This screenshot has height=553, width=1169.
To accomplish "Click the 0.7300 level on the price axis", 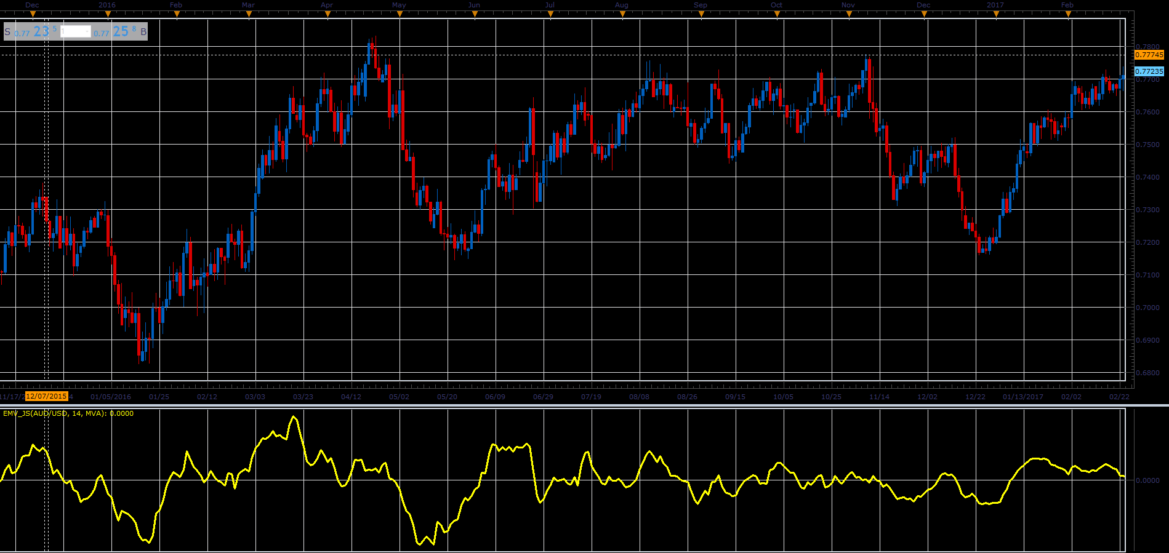I will pyautogui.click(x=1148, y=210).
